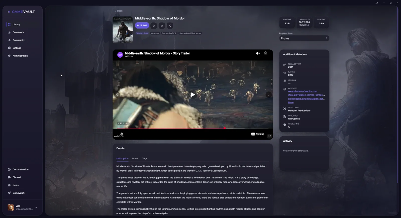Click the Adventure genre tag

tap(155, 33)
